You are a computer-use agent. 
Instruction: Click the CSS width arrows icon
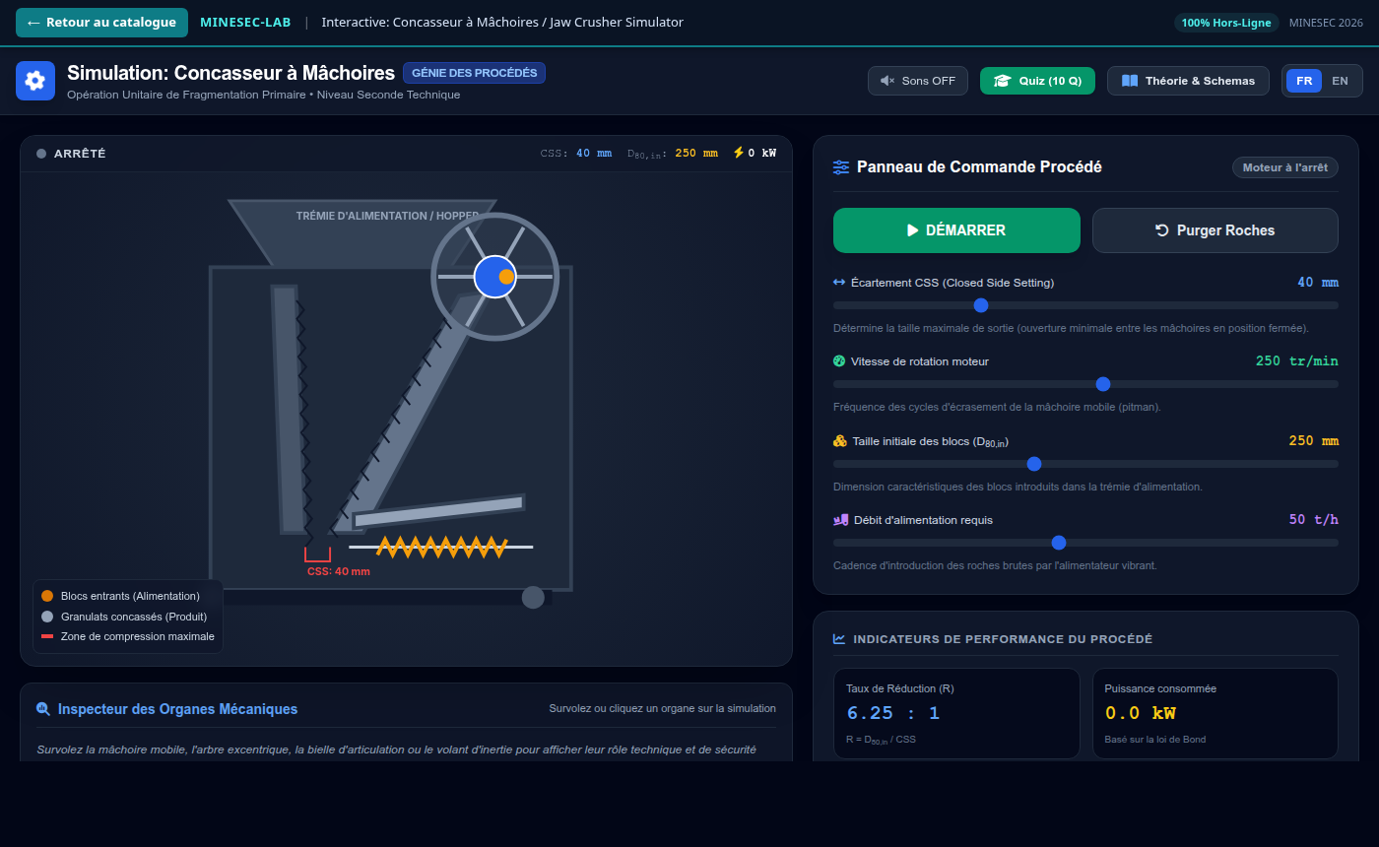tap(839, 283)
